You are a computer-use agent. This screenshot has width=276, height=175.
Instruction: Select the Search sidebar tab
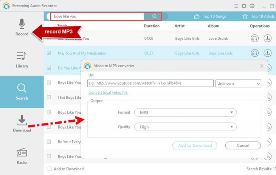22,92
